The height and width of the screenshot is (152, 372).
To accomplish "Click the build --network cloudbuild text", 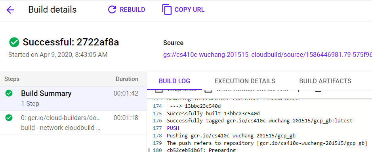I will pyautogui.click(x=61, y=128).
